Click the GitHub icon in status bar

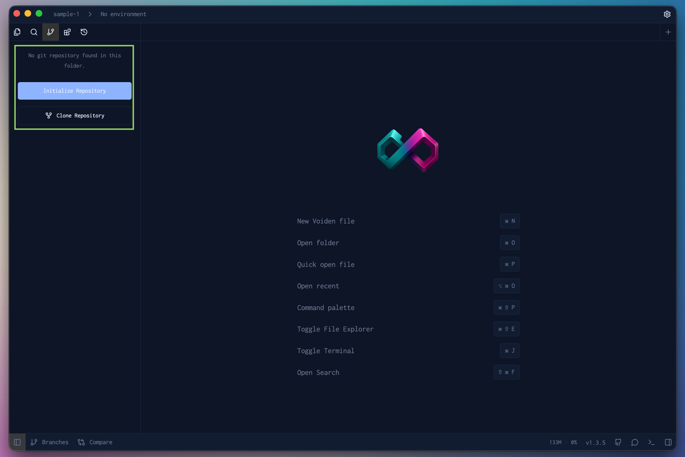tap(618, 442)
